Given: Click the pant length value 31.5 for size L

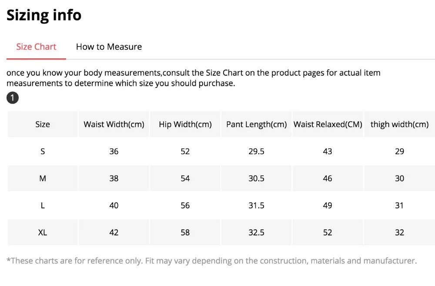Looking at the screenshot, I should point(256,205).
